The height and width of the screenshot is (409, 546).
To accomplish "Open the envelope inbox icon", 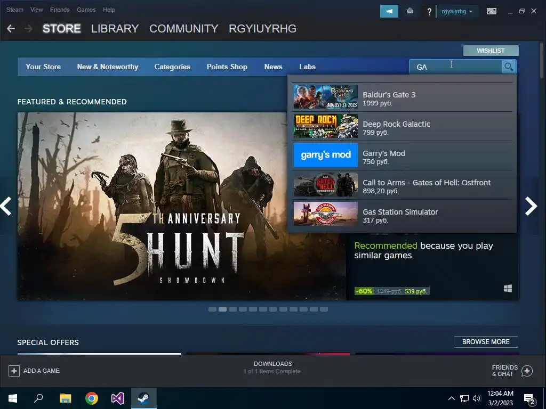I will (410, 11).
